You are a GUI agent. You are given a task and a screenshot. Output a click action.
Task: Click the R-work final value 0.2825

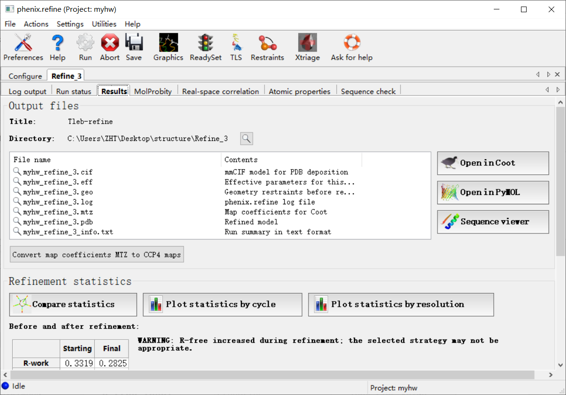pyautogui.click(x=112, y=364)
